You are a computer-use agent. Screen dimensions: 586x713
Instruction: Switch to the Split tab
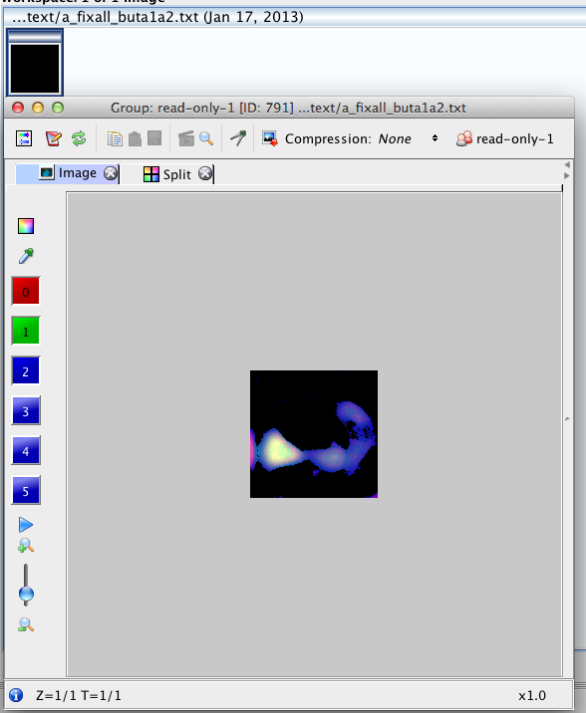[177, 174]
